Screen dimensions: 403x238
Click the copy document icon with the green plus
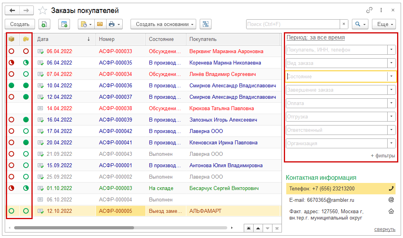(x=44, y=24)
